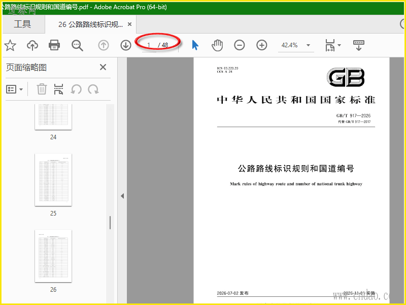Select page 25 thumbnail
This screenshot has height=305, width=406.
[53, 180]
